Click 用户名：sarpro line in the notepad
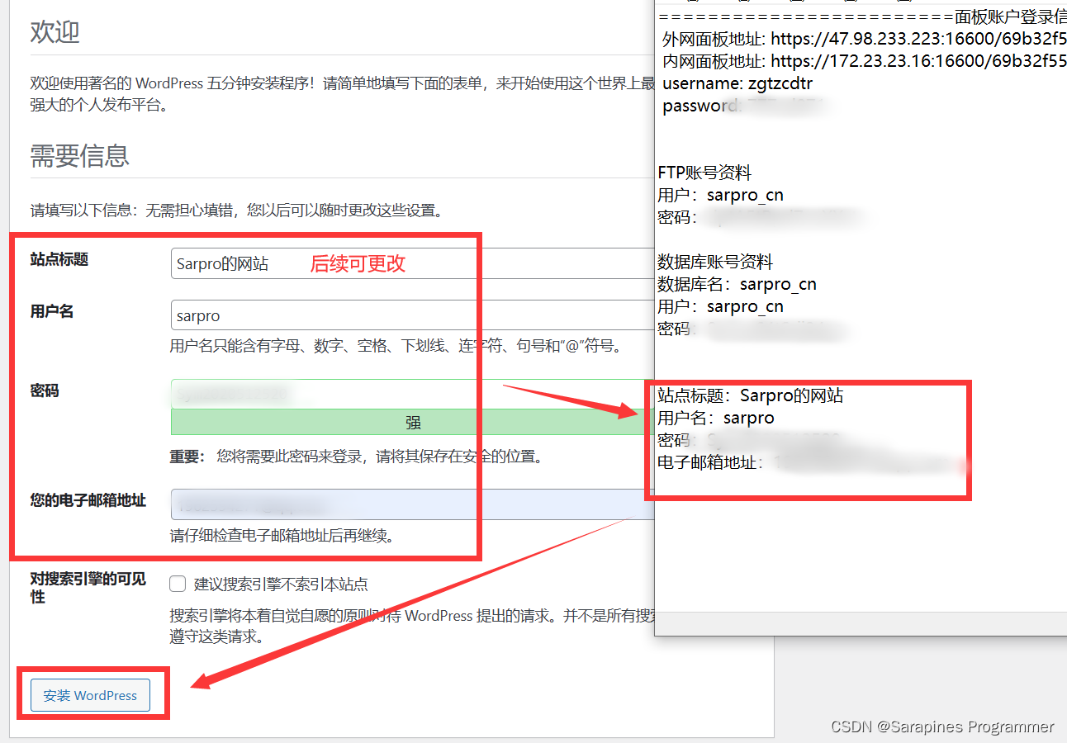 [715, 418]
